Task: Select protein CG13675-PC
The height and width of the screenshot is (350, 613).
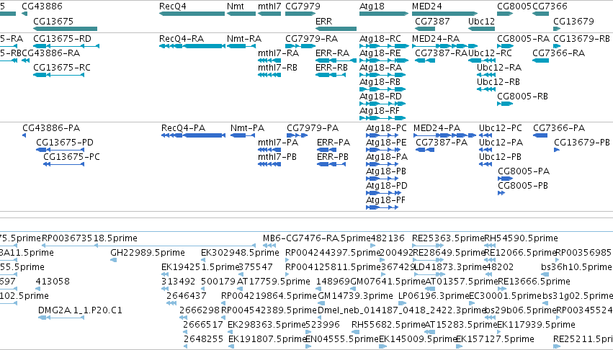Action: [63, 164]
